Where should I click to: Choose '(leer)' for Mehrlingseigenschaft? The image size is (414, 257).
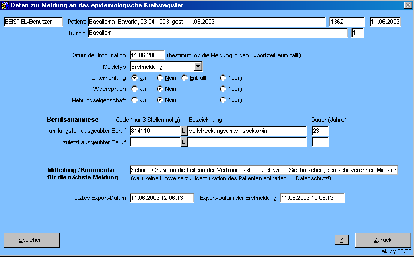223,100
